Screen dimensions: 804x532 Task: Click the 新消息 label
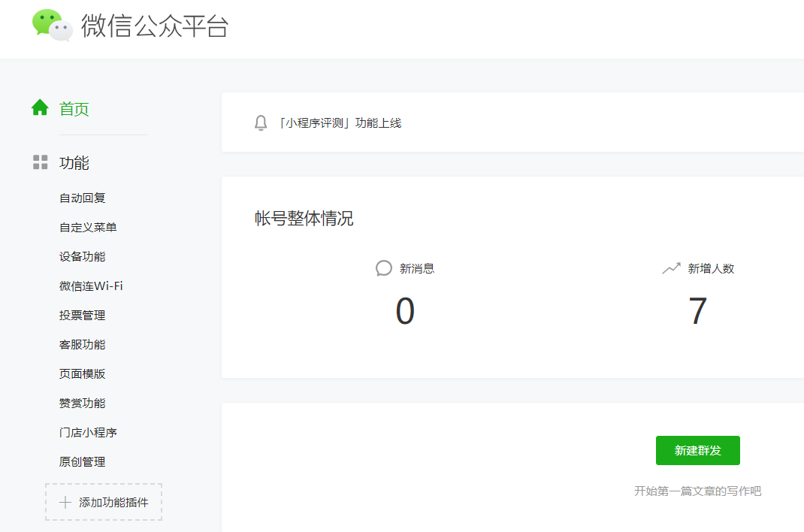pyautogui.click(x=417, y=268)
